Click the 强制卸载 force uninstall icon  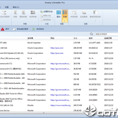click(x=23, y=12)
